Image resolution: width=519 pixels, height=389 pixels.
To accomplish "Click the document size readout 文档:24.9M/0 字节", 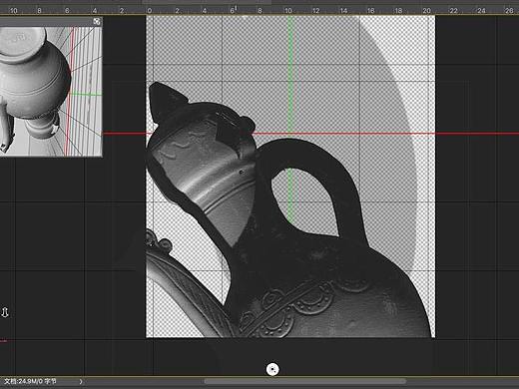I will click(30, 381).
